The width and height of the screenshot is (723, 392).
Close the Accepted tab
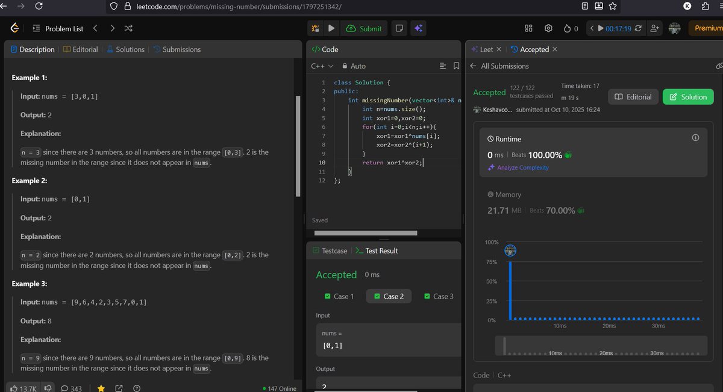555,49
